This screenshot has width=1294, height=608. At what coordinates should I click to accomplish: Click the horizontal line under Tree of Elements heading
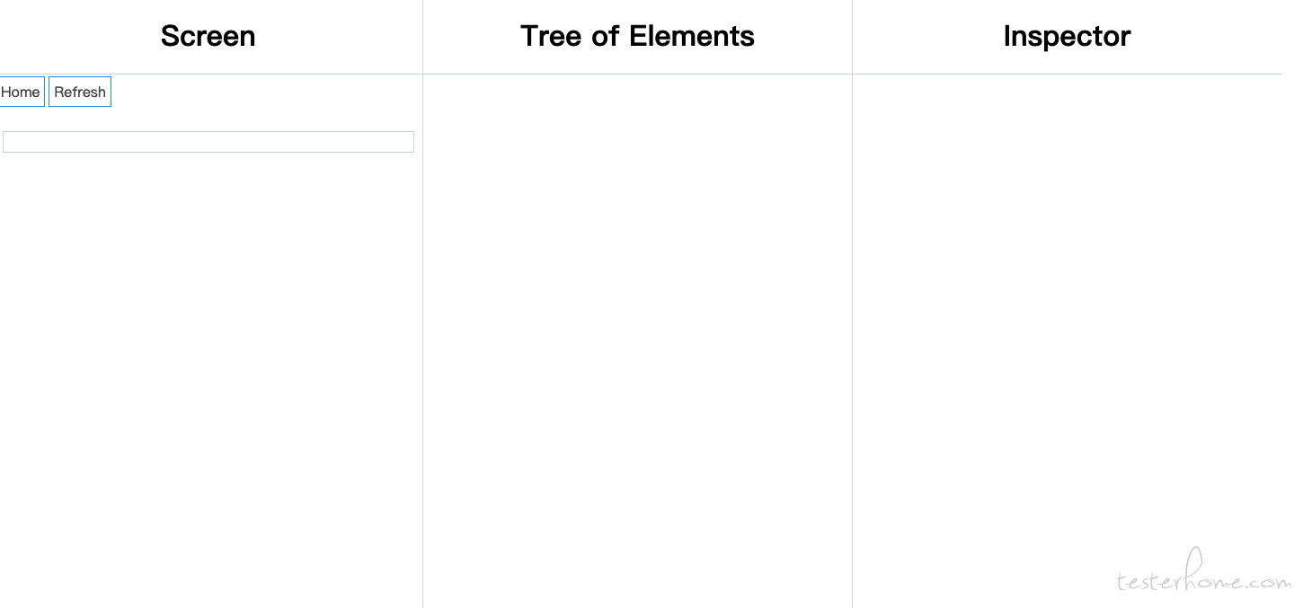tap(637, 74)
